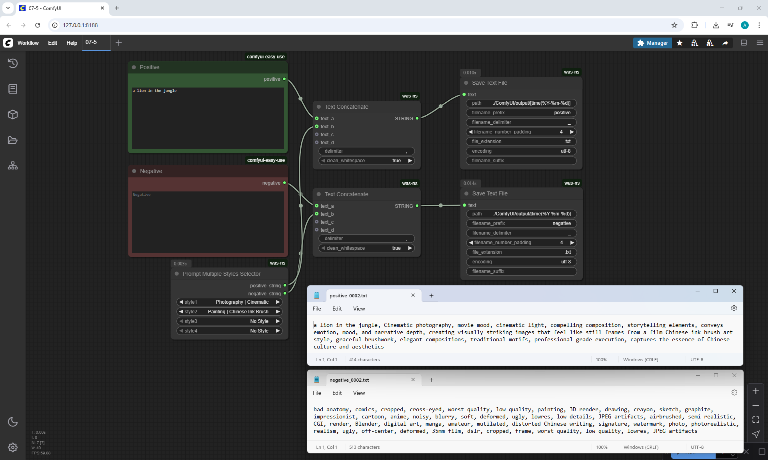Screen dimensions: 768x460
Task: Open the Workflow menu
Action: pos(28,43)
